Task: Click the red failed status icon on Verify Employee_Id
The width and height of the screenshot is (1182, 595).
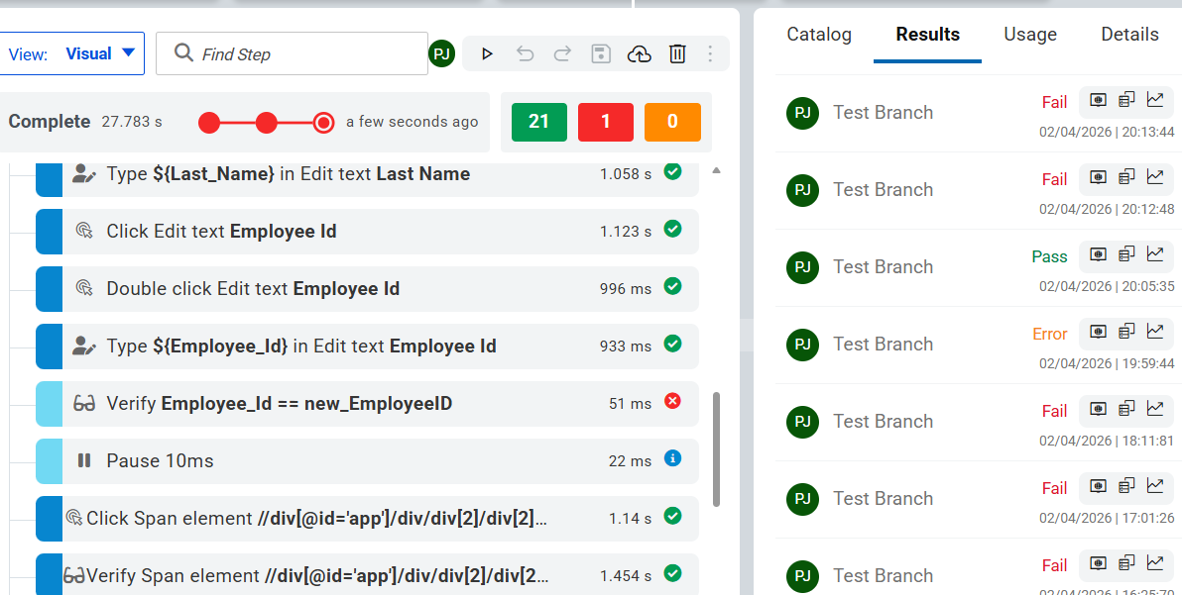Action: tap(672, 401)
